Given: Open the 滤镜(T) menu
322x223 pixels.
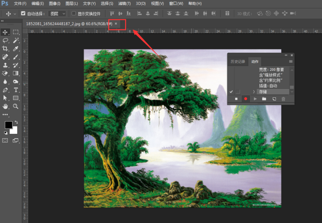Looking at the screenshot, I should (124, 3).
